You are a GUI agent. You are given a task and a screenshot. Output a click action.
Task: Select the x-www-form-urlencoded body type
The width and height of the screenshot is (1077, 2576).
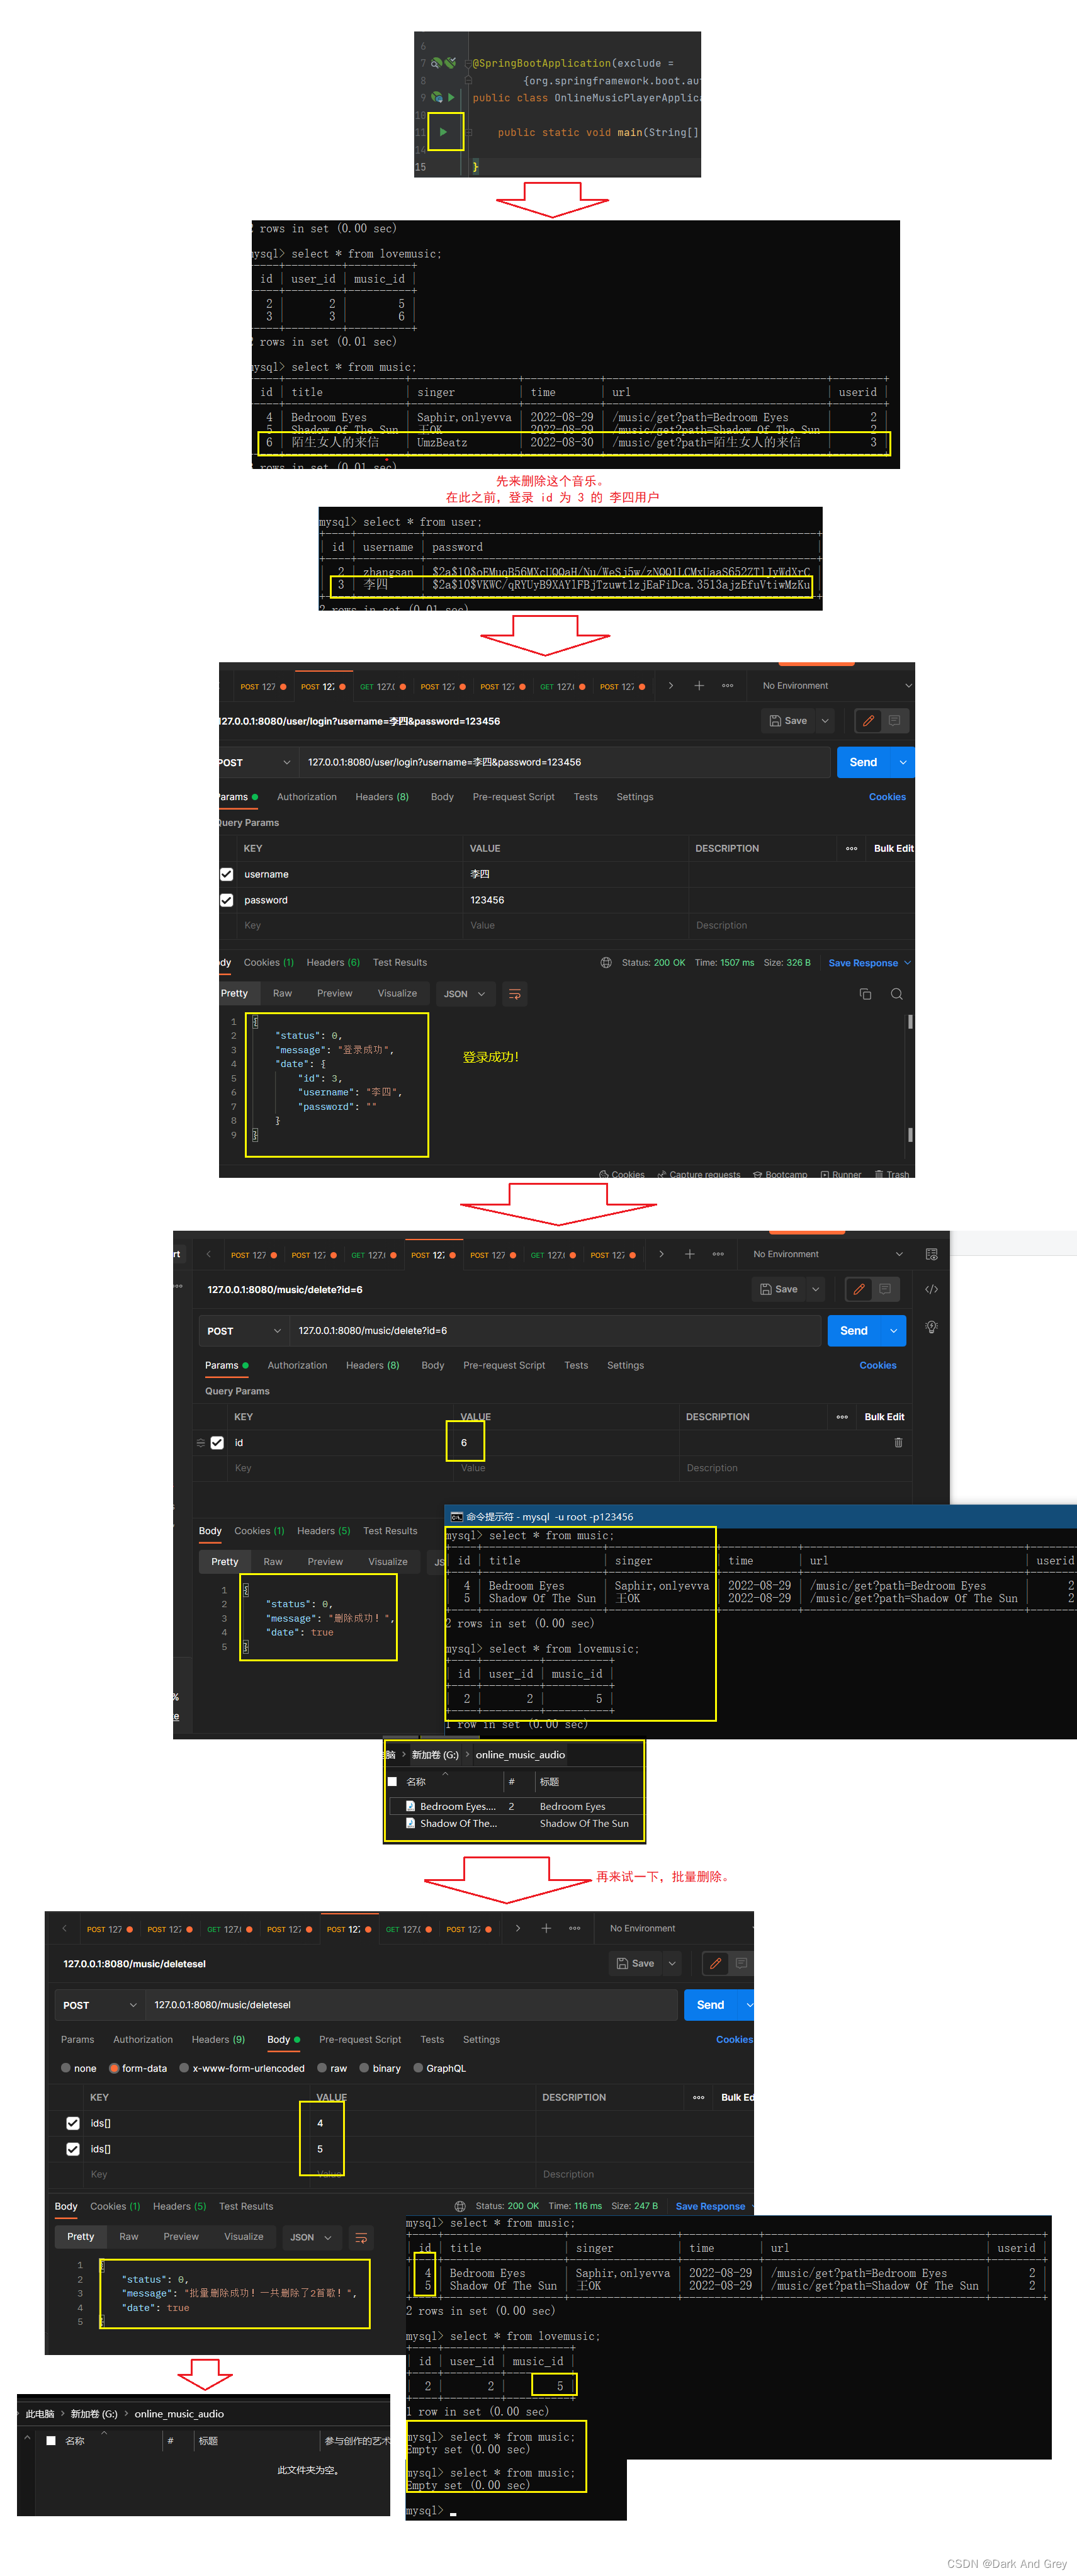tap(184, 2068)
